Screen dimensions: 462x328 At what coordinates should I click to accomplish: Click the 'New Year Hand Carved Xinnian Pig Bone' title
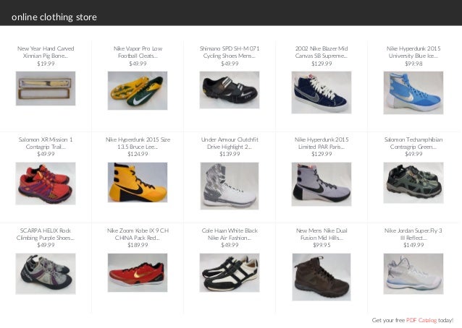tap(46, 52)
